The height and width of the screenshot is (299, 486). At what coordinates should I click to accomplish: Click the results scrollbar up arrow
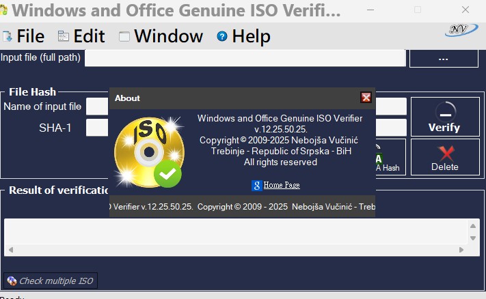[x=473, y=226]
